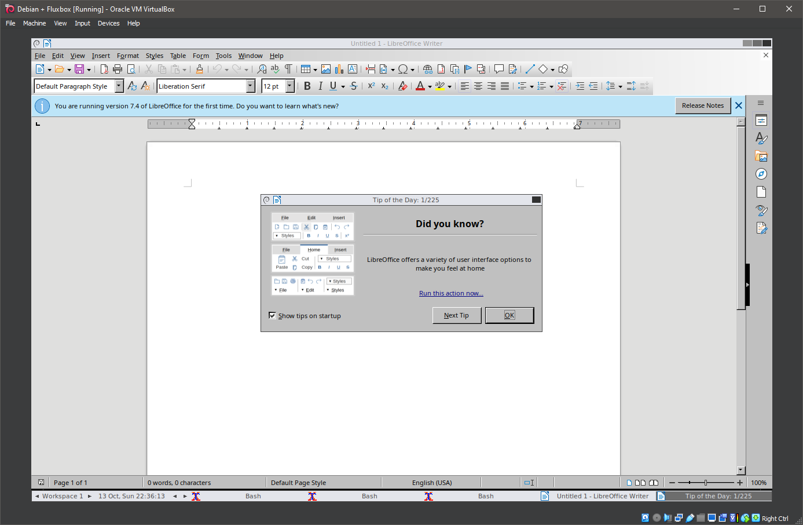
Task: Open the Liberation Serif font name dropdown
Action: coord(251,86)
